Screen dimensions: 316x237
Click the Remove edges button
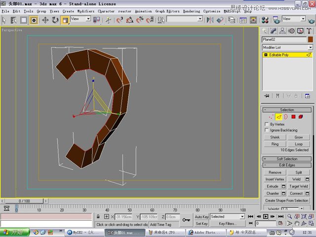pyautogui.click(x=275, y=172)
